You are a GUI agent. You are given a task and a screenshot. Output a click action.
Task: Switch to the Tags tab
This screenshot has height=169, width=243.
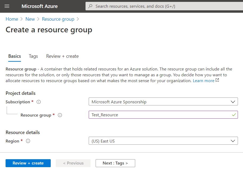[x=33, y=56]
